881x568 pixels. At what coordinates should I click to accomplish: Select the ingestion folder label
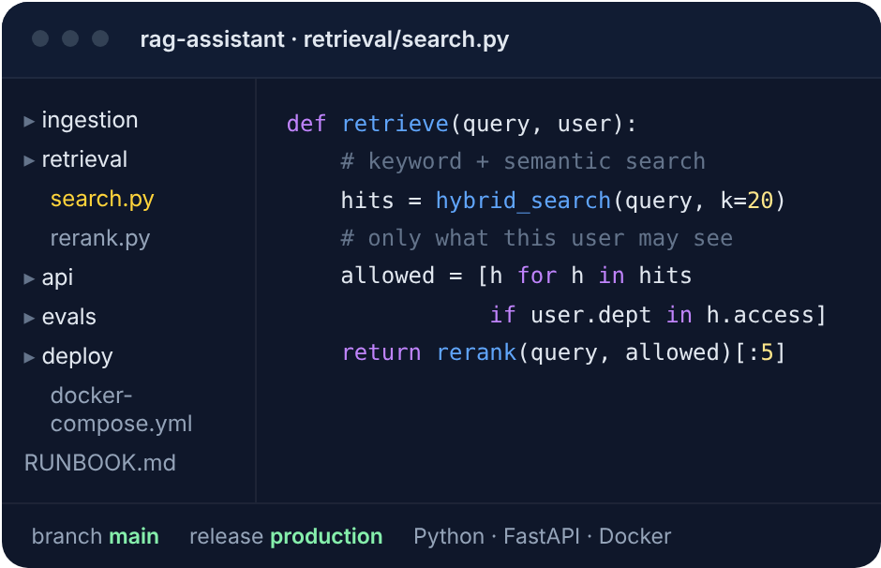click(x=90, y=120)
